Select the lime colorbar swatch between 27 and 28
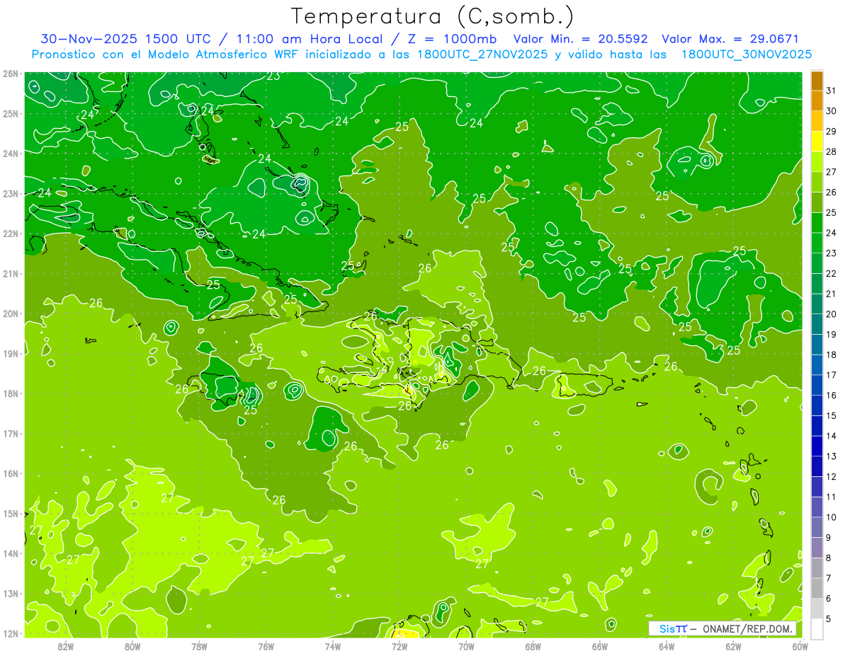 pyautogui.click(x=817, y=162)
